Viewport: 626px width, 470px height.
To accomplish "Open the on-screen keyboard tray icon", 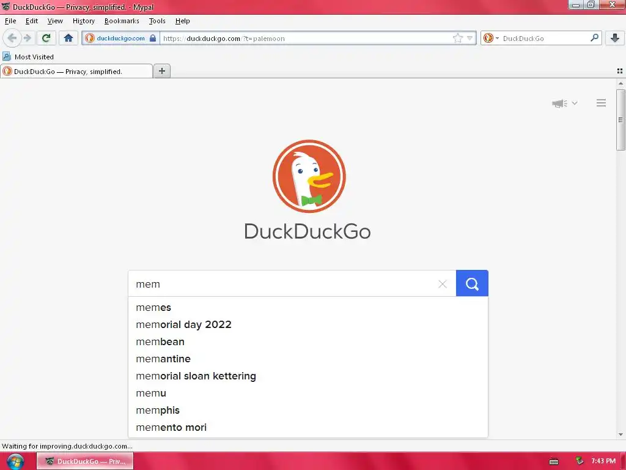I will click(x=554, y=461).
